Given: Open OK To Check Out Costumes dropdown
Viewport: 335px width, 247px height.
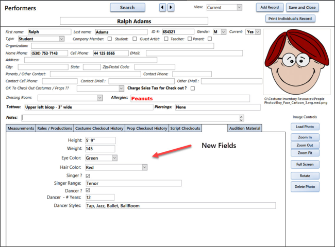Looking at the screenshot, I should [121, 89].
